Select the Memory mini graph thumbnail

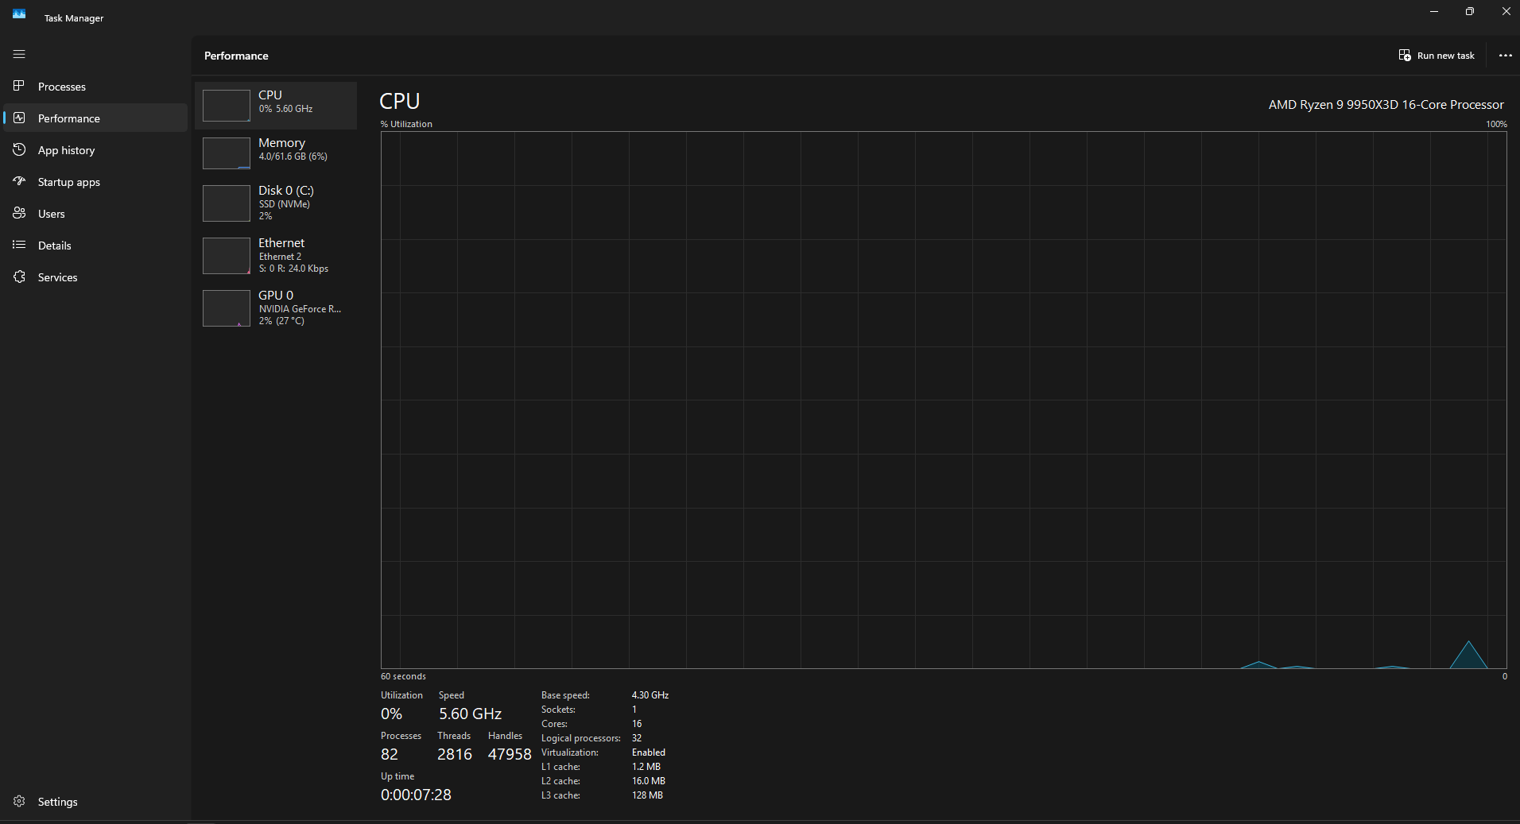[227, 153]
